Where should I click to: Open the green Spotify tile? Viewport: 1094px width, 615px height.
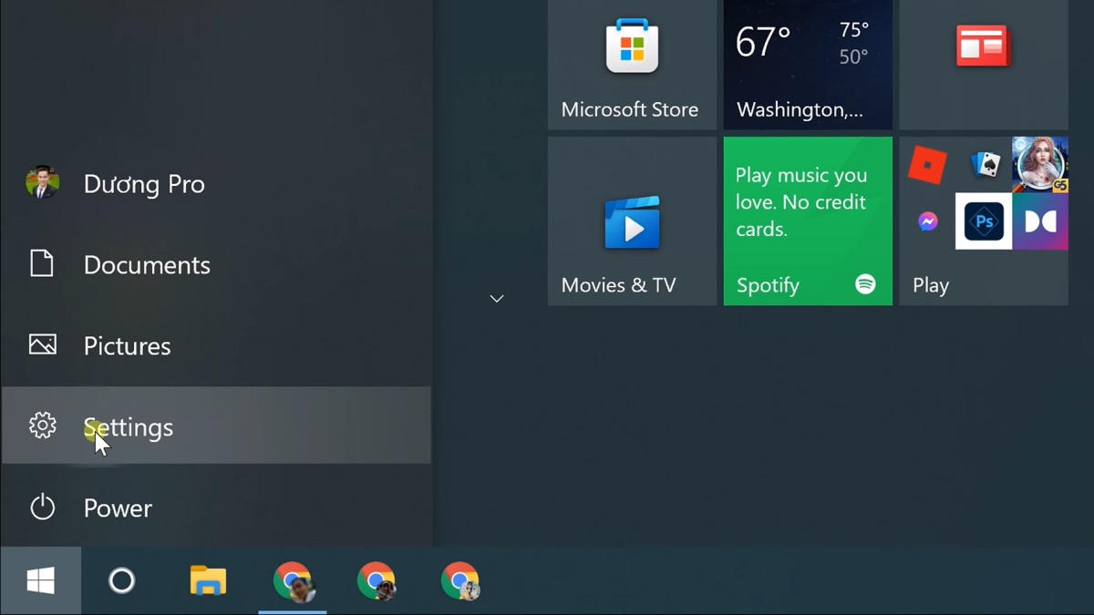pyautogui.click(x=808, y=221)
